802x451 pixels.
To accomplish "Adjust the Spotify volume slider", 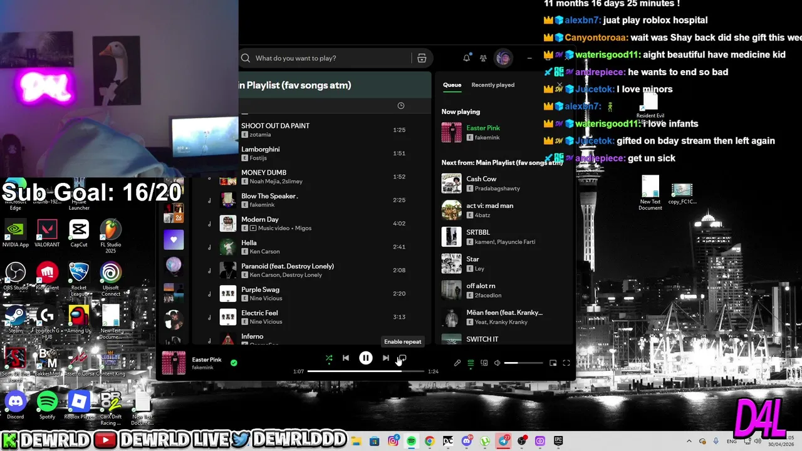I will [x=524, y=363].
